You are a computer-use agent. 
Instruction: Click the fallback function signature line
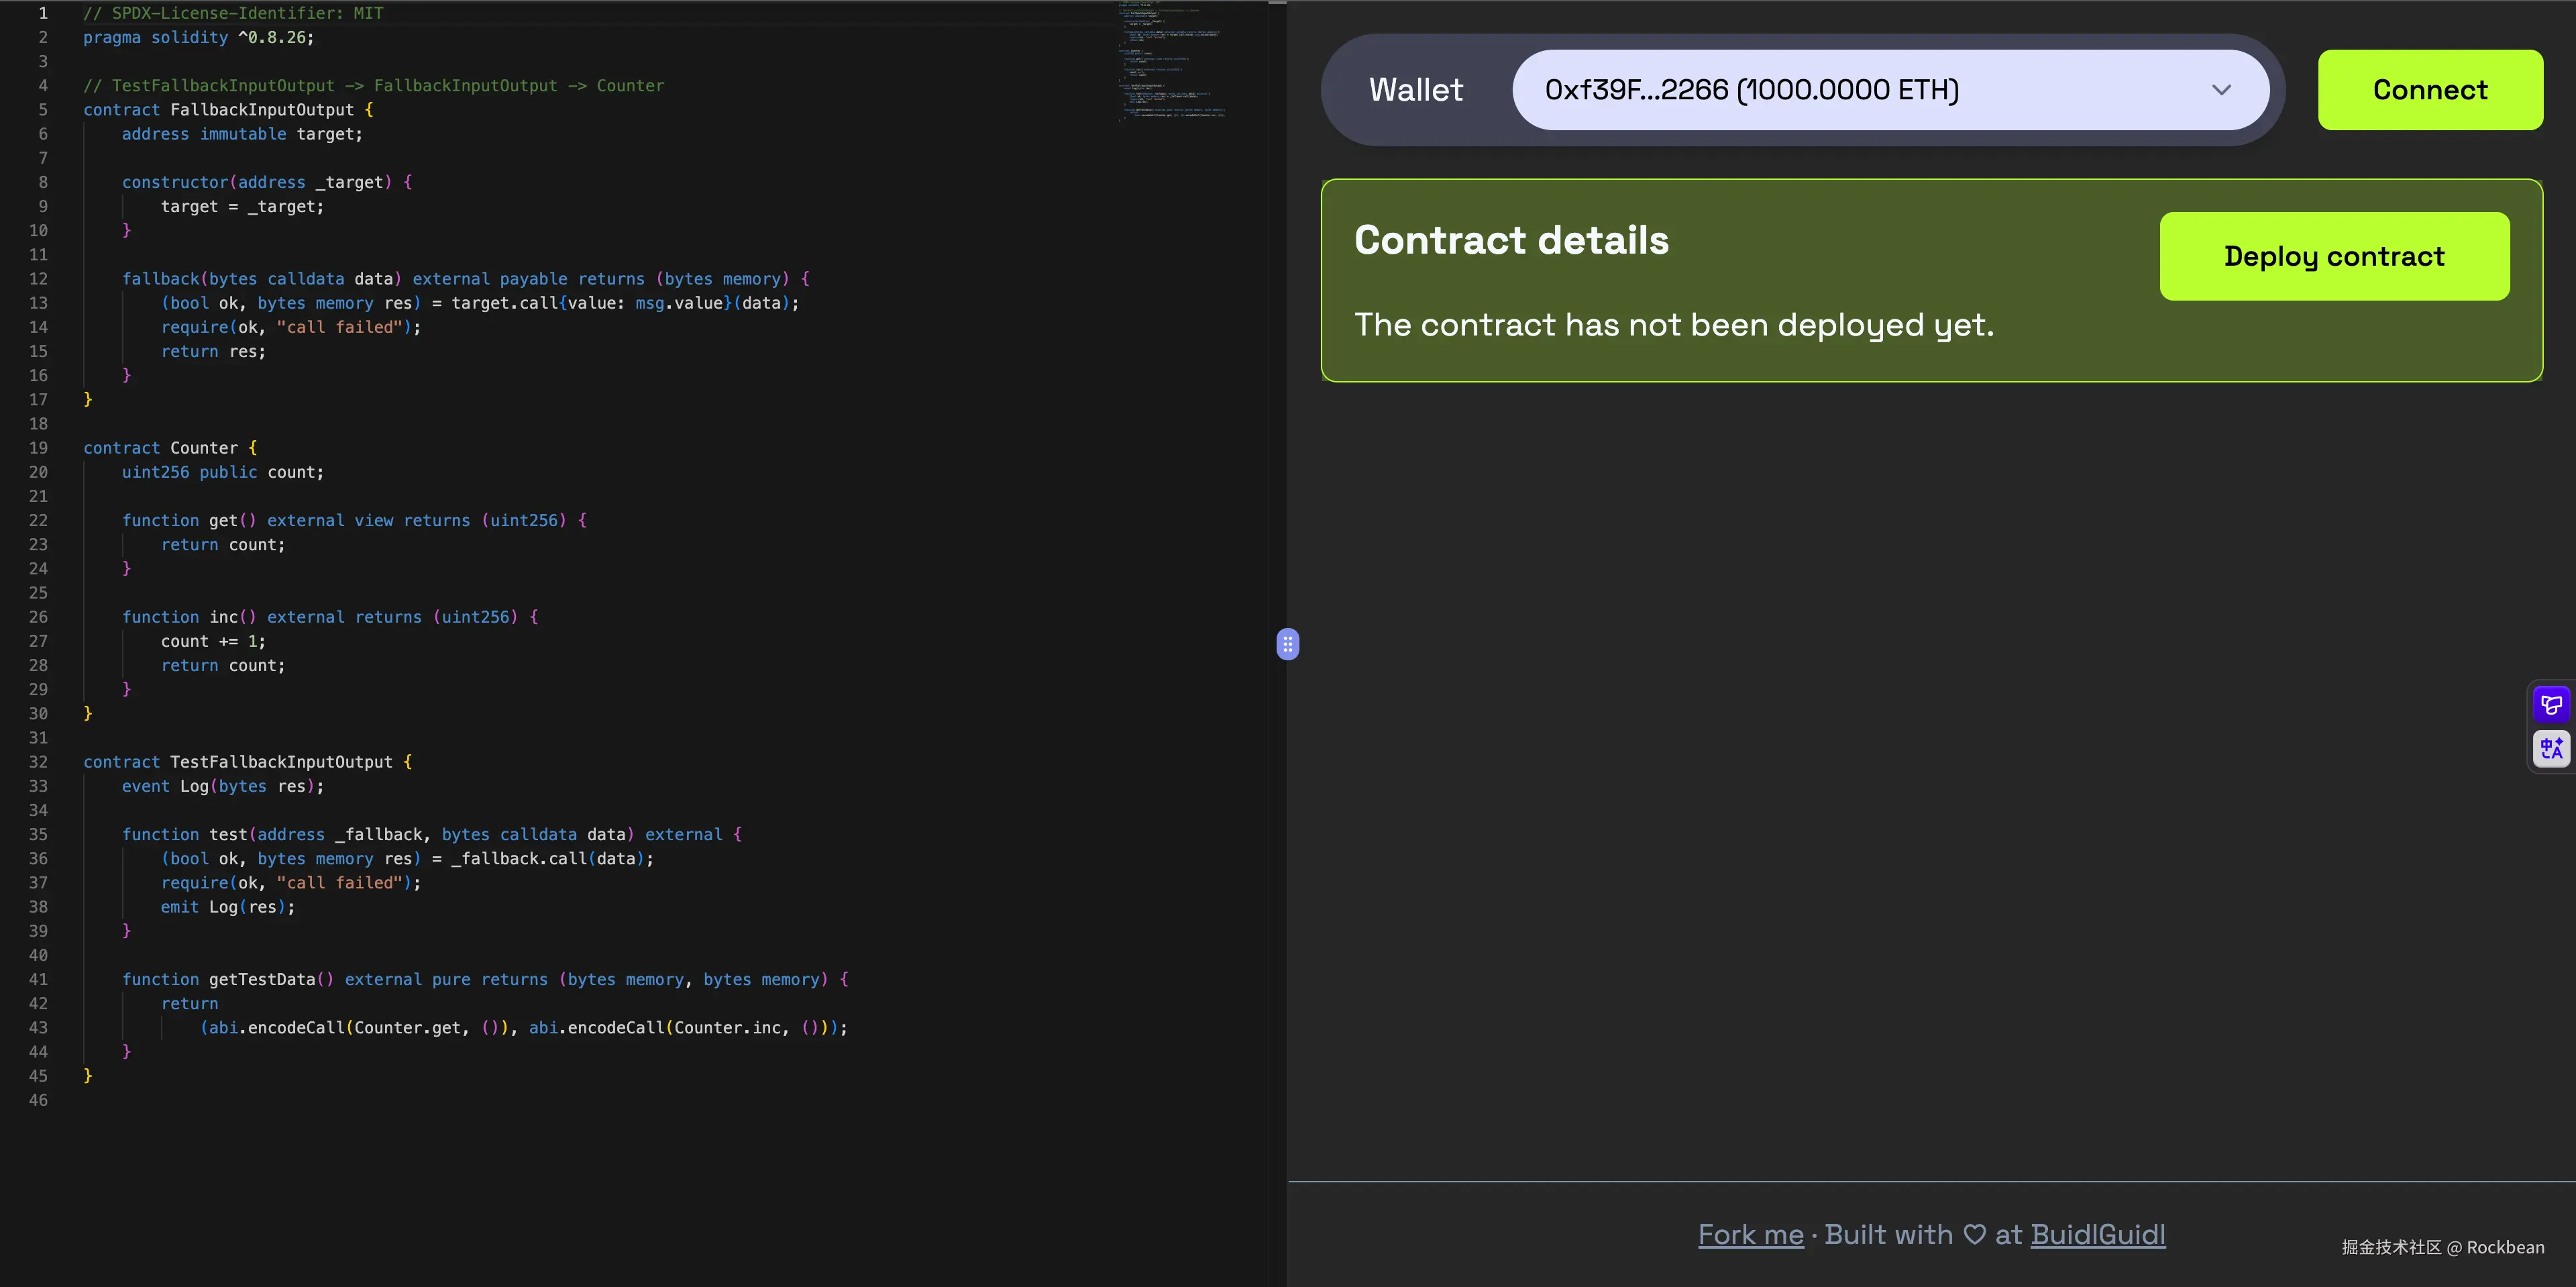[465, 279]
